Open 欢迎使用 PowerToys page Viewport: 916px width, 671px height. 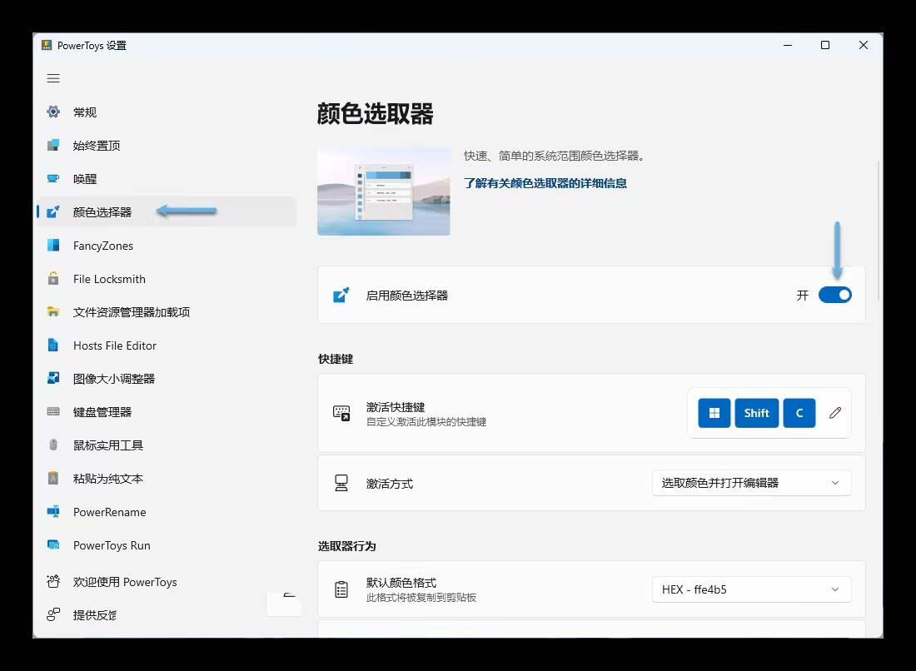pos(167,582)
